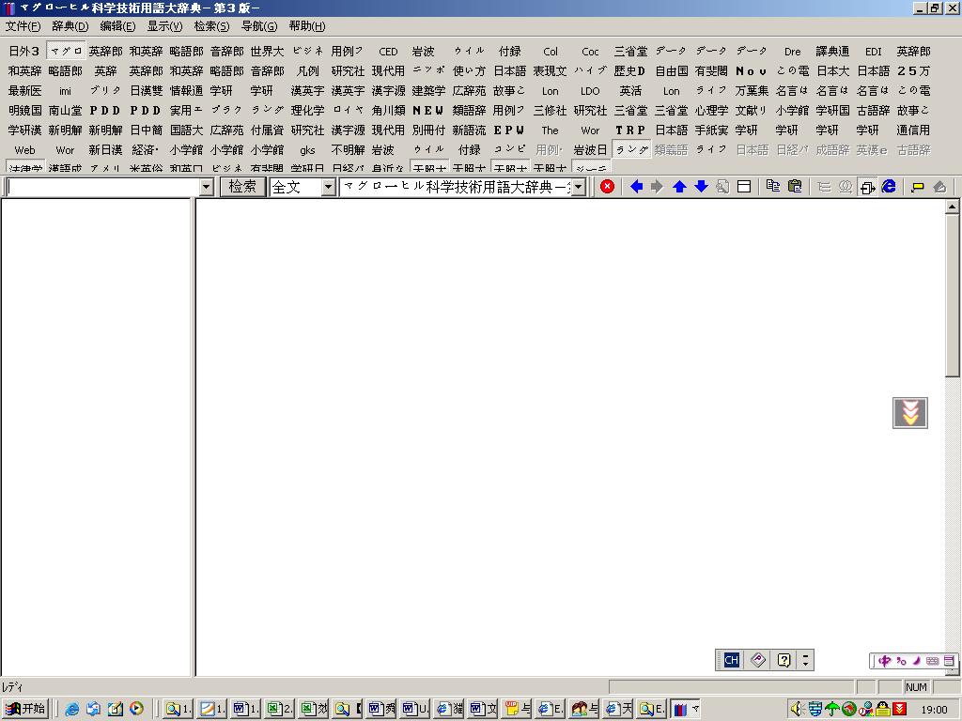Launch Internet Explorer from the quick launch
This screenshot has width=962, height=721.
click(x=71, y=709)
